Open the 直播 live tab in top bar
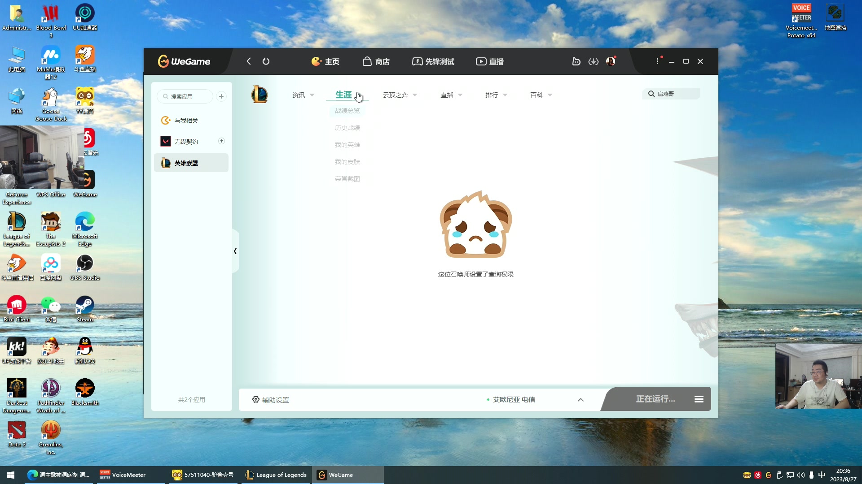This screenshot has height=484, width=862. tap(490, 61)
